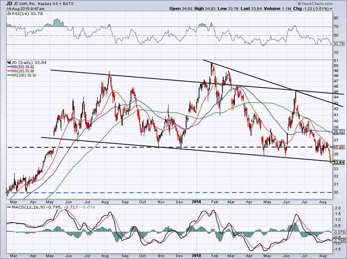Click the boxed 30.78 RSI axis label

(x=339, y=44)
